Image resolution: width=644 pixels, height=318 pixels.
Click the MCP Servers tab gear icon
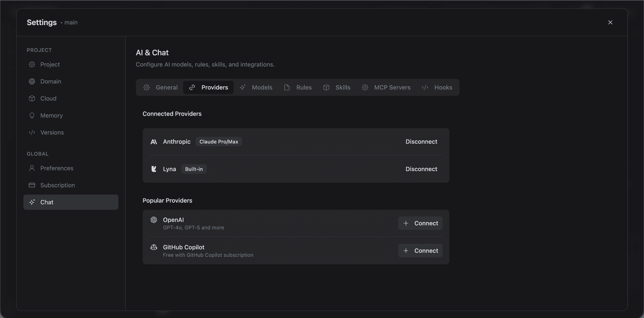click(365, 87)
